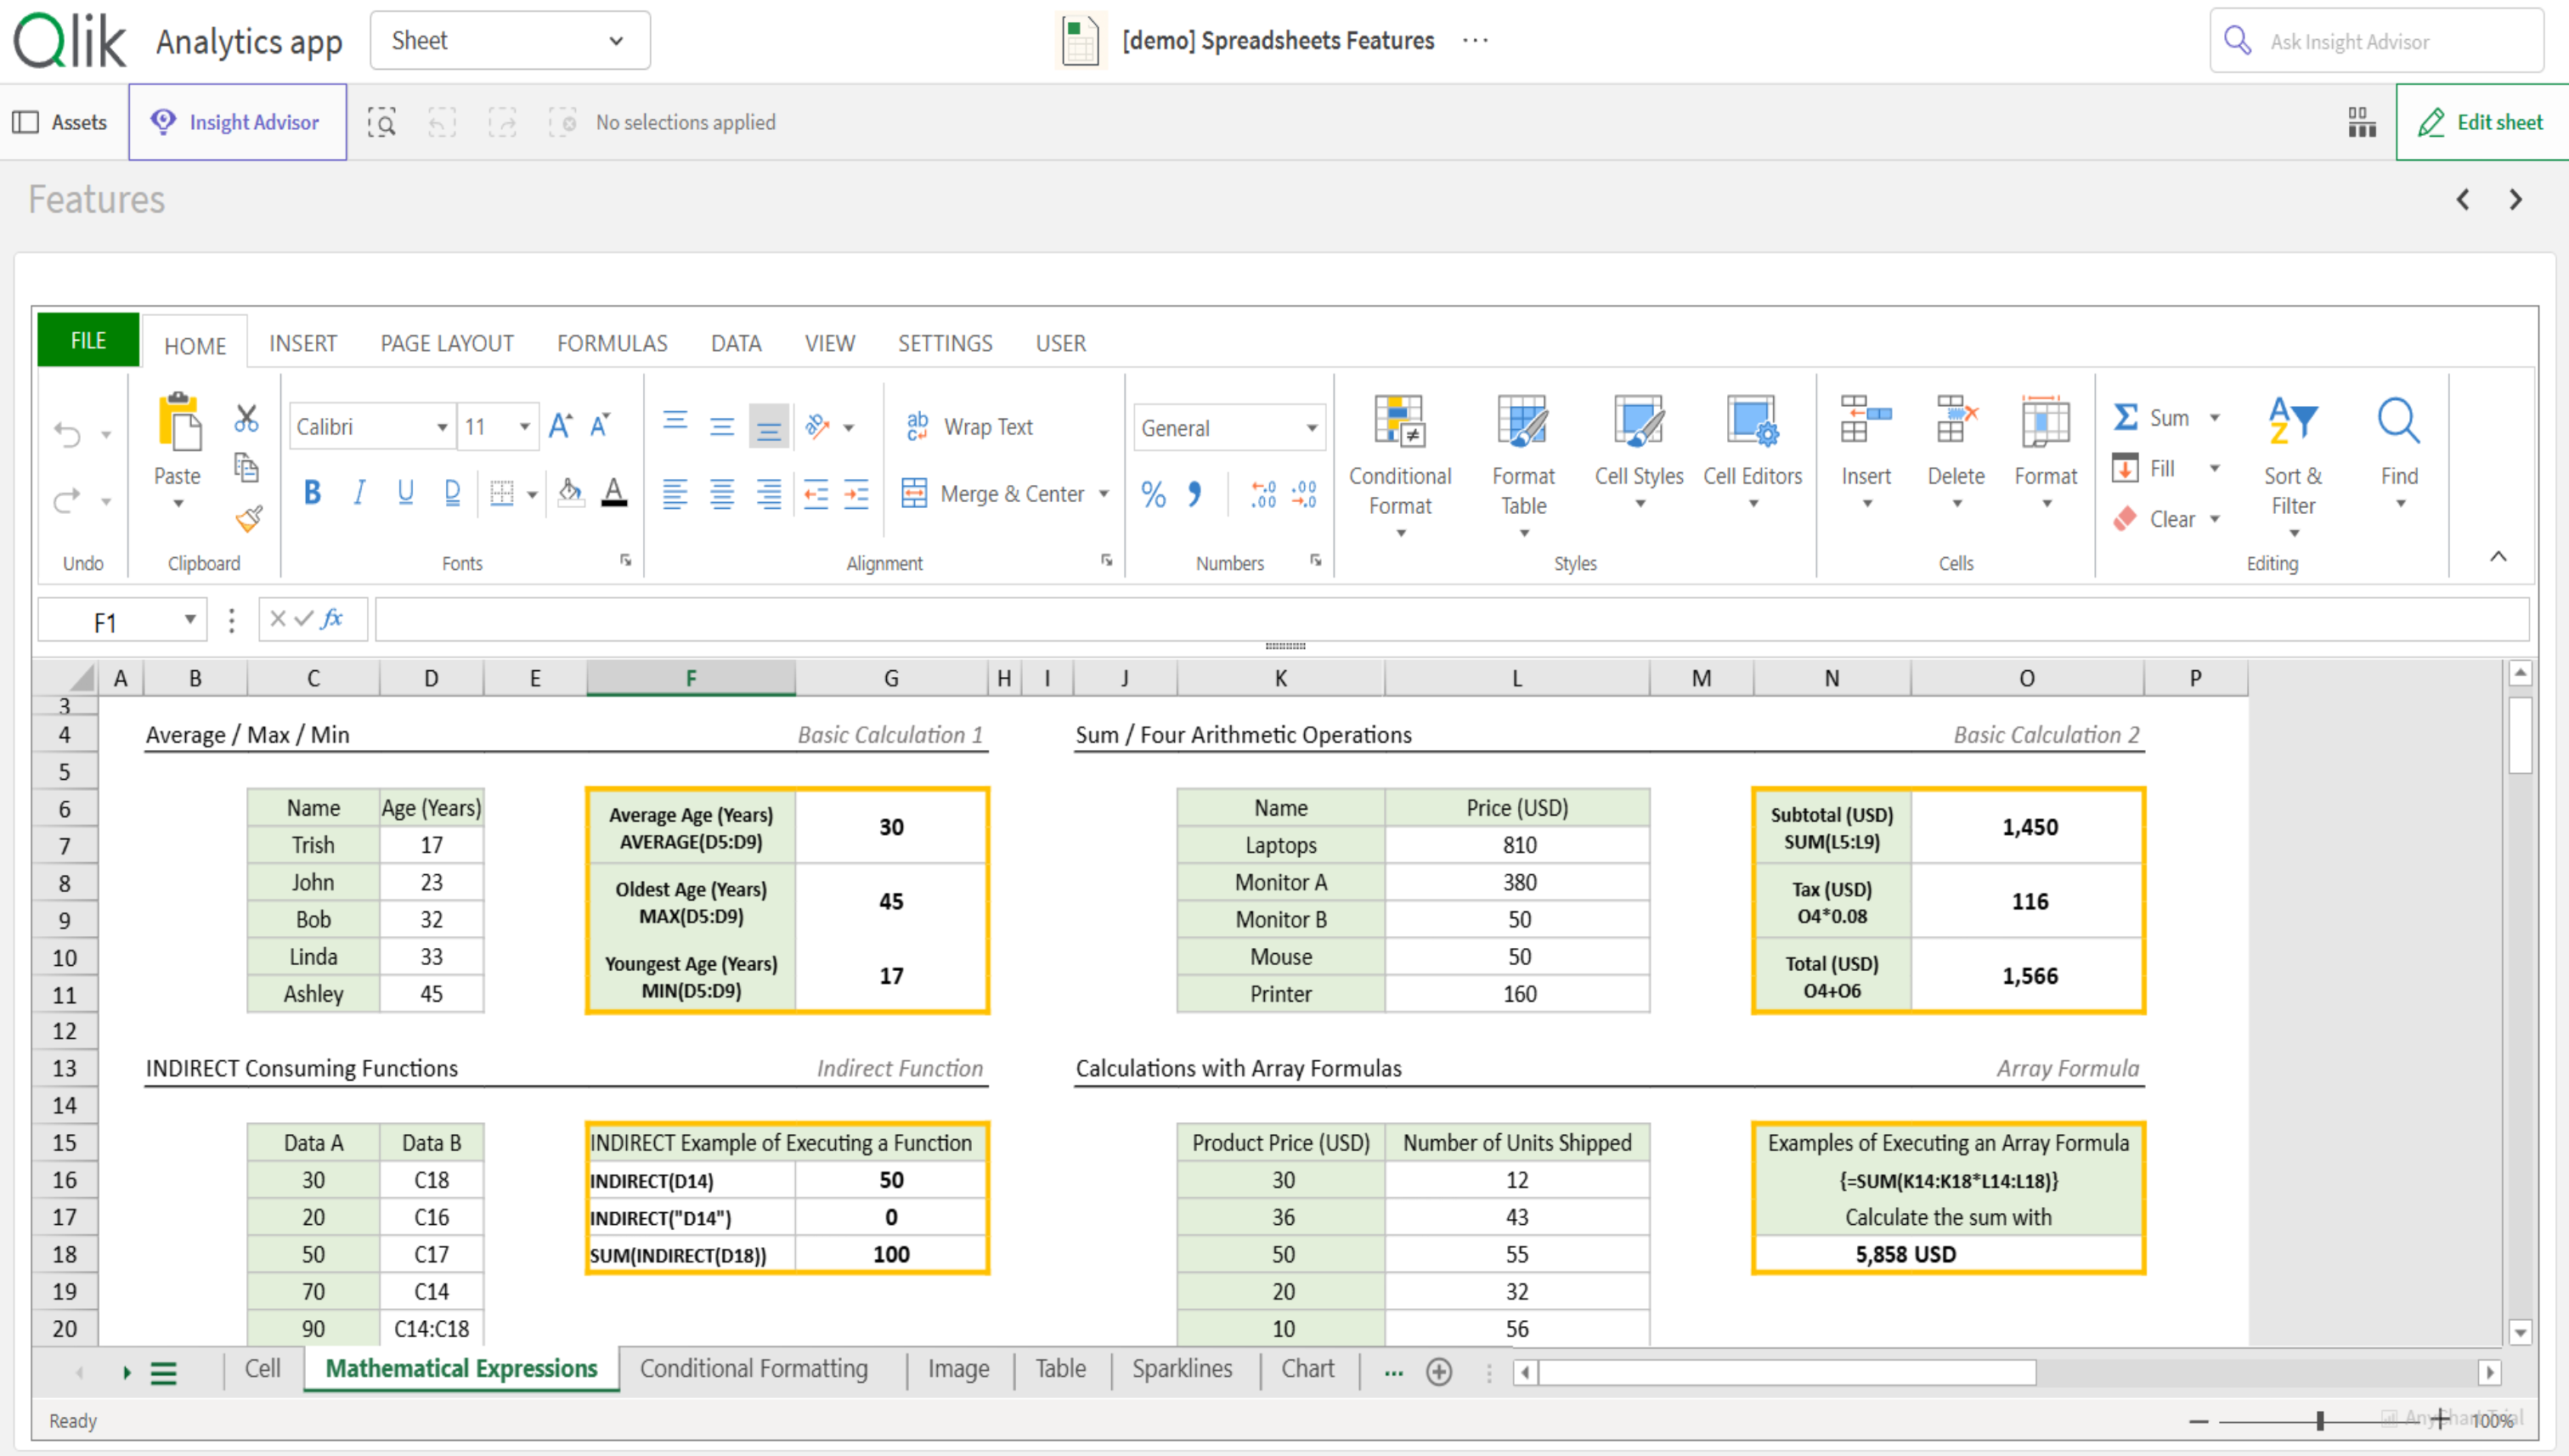Click the add new sheet plus icon
The image size is (2569, 1456).
[x=1438, y=1372]
